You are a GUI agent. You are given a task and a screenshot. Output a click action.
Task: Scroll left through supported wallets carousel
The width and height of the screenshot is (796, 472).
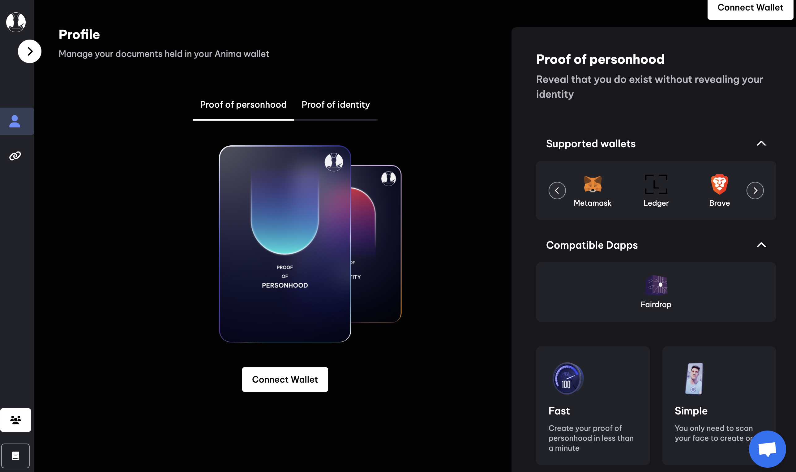pos(557,190)
